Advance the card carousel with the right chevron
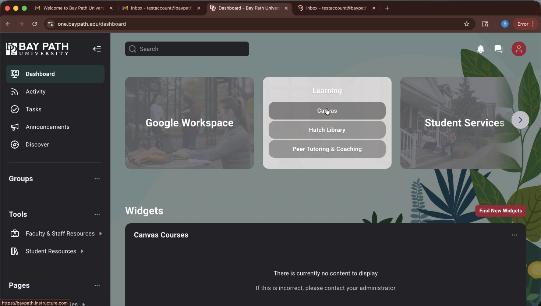This screenshot has width=541, height=306. coord(520,120)
